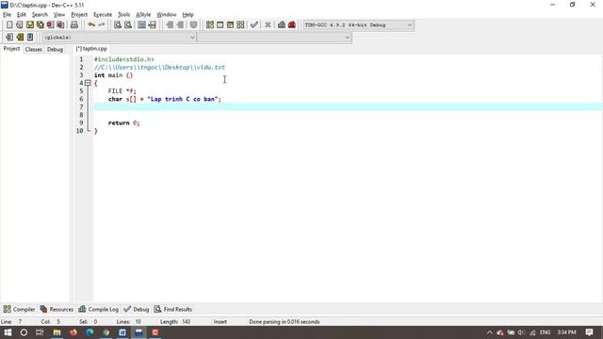Viewport: 603px width, 339px height.
Task: Click the Indent toolbar icon
Action: (170, 25)
